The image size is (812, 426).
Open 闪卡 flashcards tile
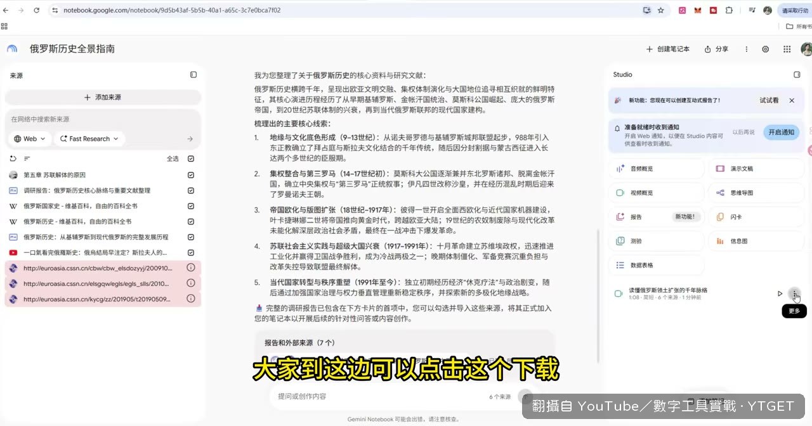756,217
